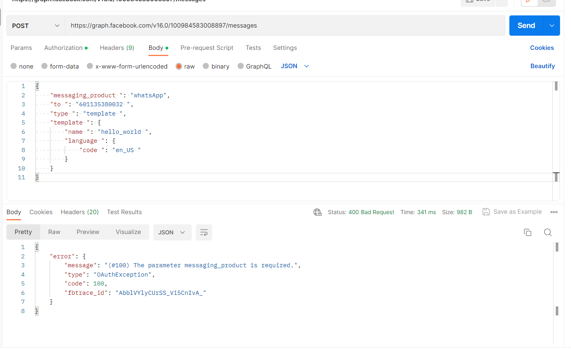Expand the Send button arrow options
The image size is (571, 350).
[552, 26]
